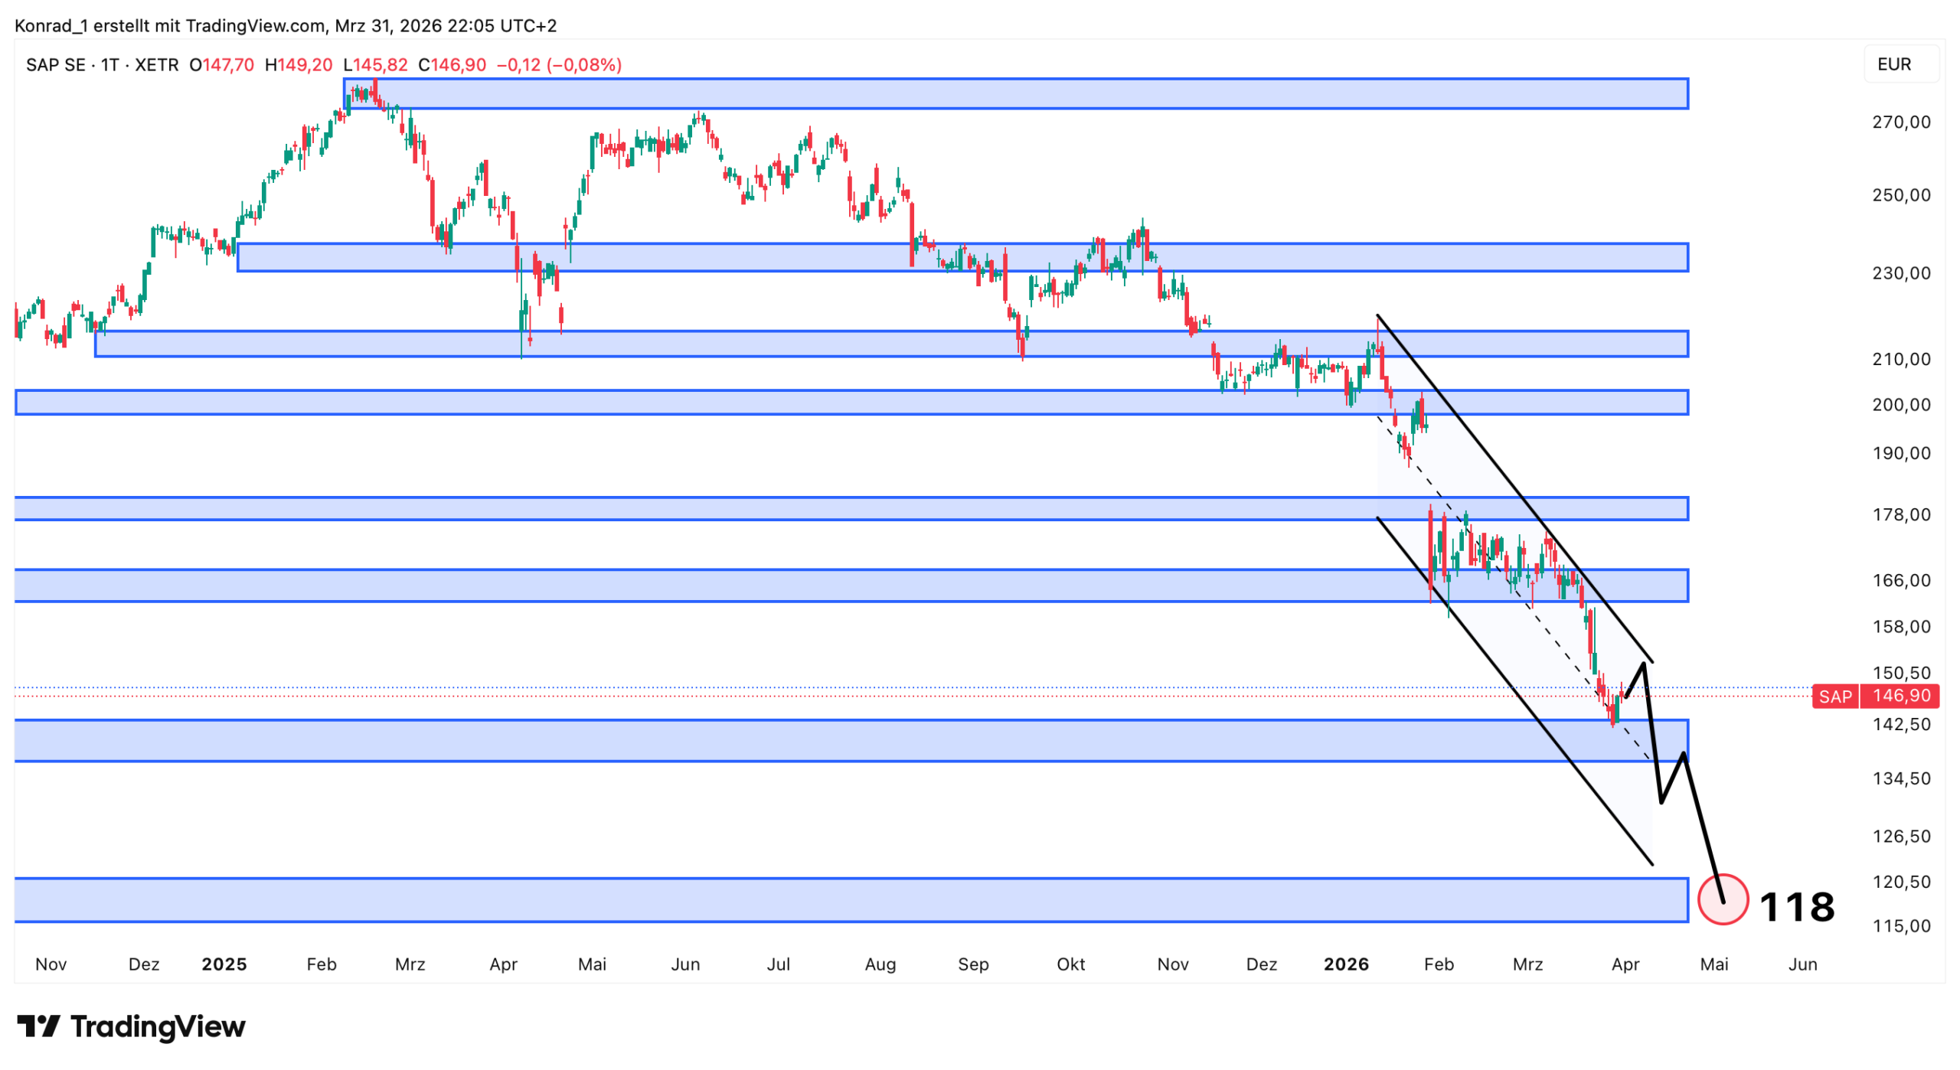This screenshot has width=1960, height=1070.
Task: Click the 270,00 price axis label
Action: coord(1900,122)
